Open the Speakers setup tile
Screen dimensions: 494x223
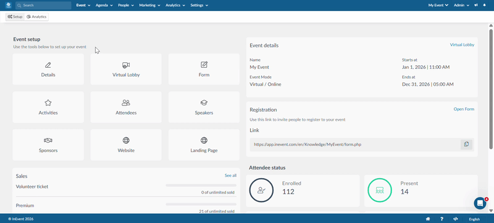click(x=204, y=107)
